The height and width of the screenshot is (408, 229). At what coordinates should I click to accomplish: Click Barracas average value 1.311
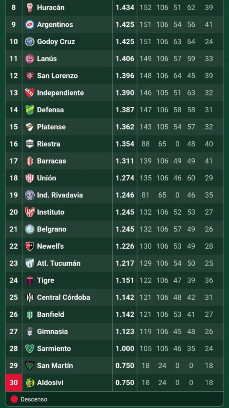[x=125, y=161]
